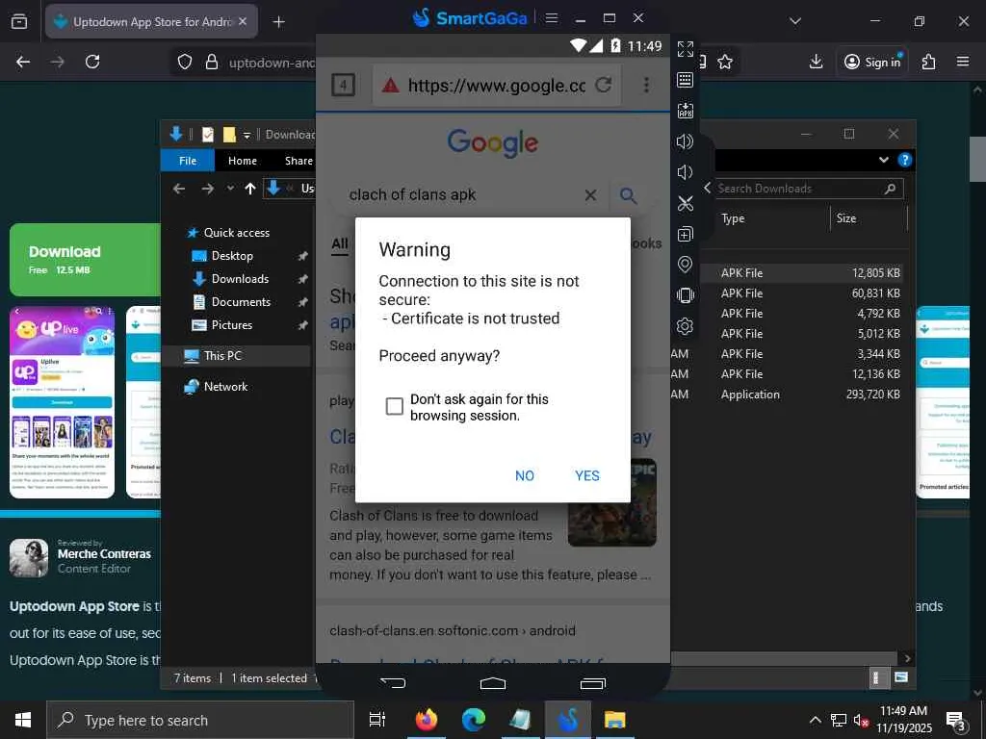The height and width of the screenshot is (739, 986).
Task: Open the File tab in File Explorer
Action: [x=188, y=161]
